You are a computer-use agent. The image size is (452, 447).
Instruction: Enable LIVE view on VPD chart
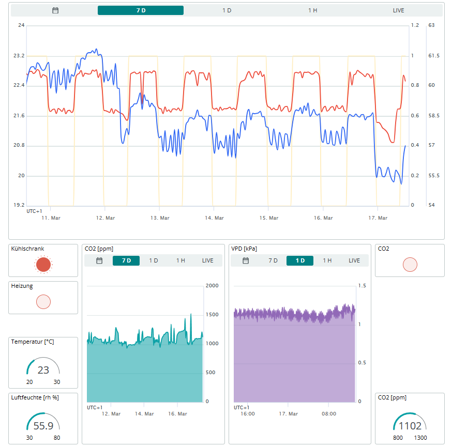click(354, 260)
